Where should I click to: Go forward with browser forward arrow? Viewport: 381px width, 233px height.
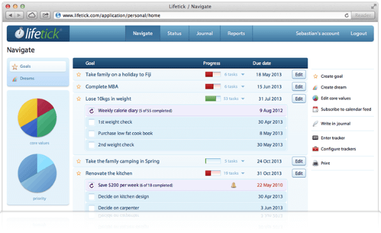point(19,15)
